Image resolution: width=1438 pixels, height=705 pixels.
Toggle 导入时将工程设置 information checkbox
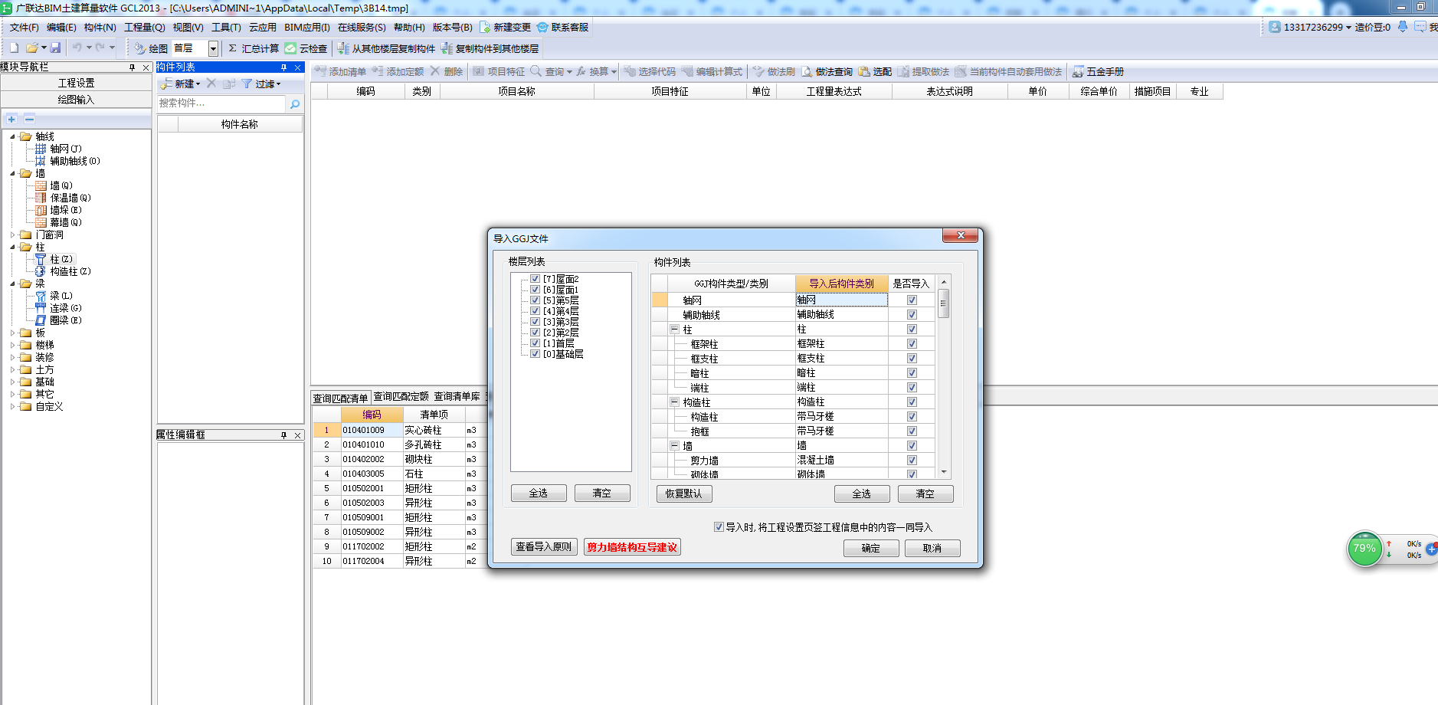click(719, 527)
